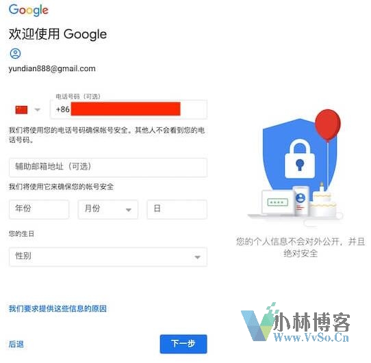Click the password laptop illustration
The image size is (371, 363).
point(278,202)
